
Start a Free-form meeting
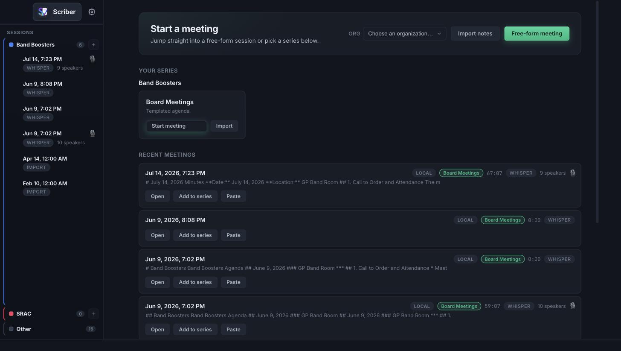537,34
